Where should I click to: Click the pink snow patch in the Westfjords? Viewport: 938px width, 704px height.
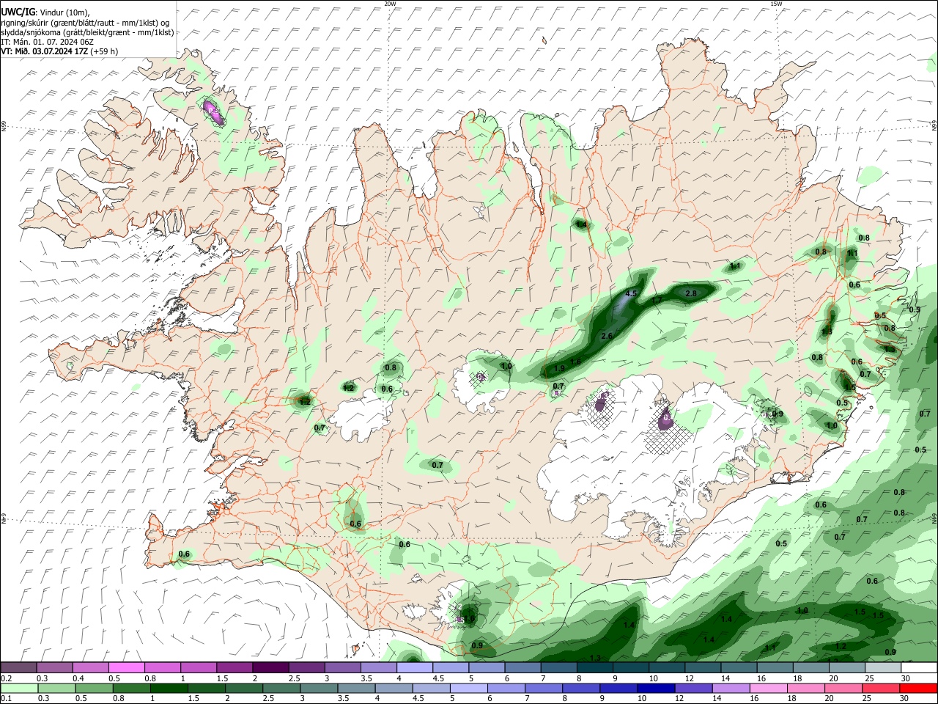coord(213,112)
